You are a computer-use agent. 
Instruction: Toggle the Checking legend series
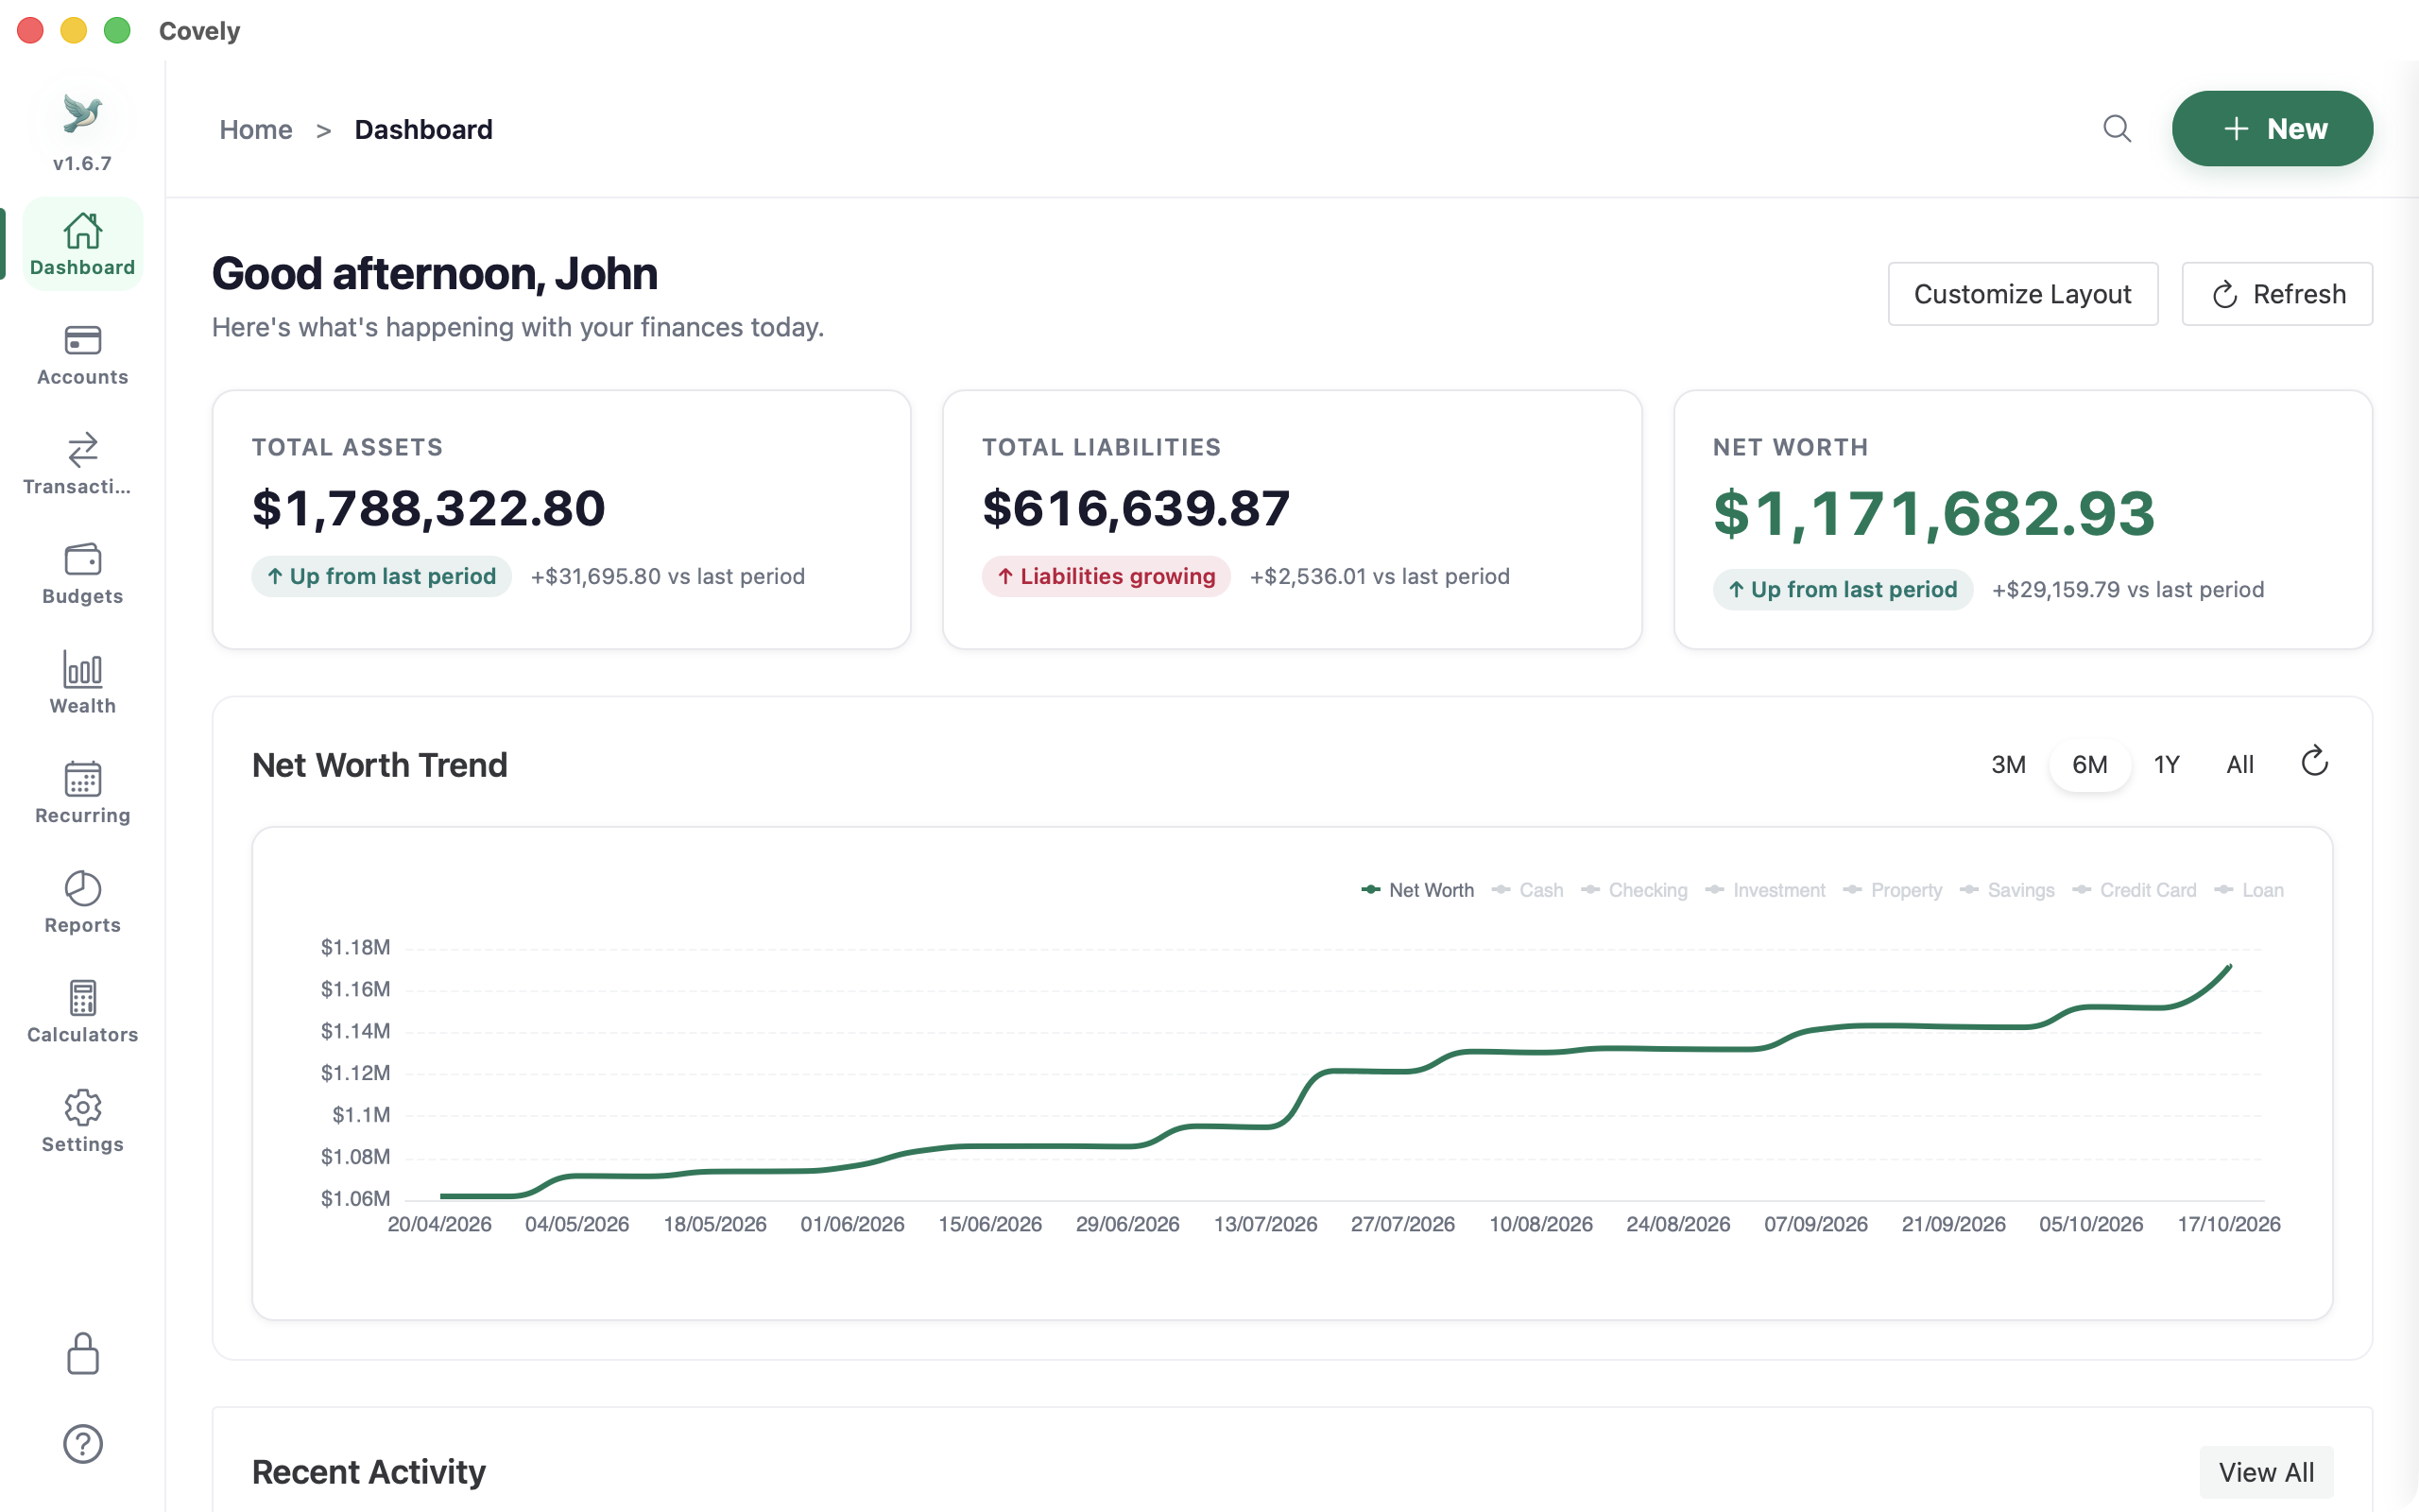coord(1635,890)
